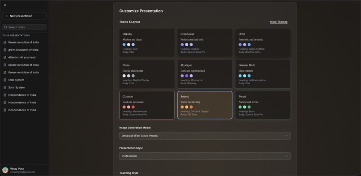The image size is (361, 176).
Task: Click the plus icon in New presentation
Action: point(7,16)
